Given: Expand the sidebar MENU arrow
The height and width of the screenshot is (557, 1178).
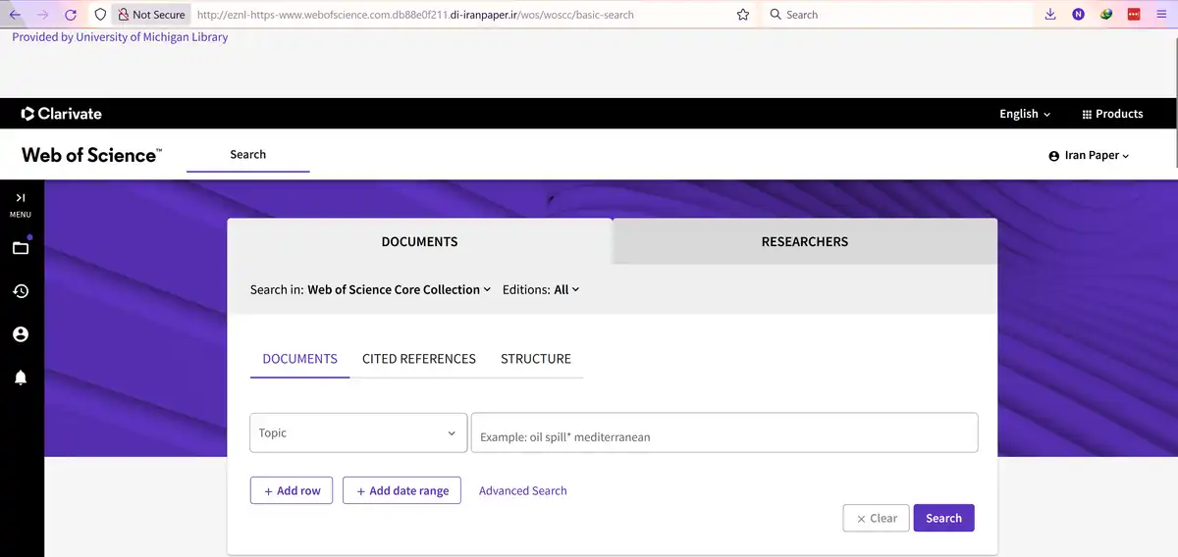Looking at the screenshot, I should coord(21,204).
